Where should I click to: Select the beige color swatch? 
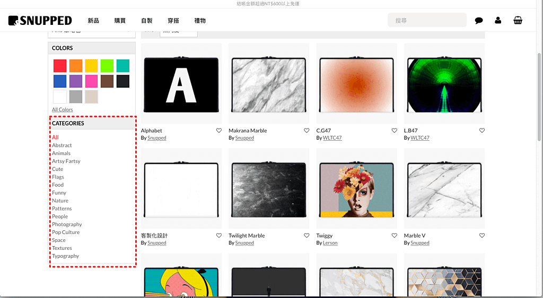91,97
